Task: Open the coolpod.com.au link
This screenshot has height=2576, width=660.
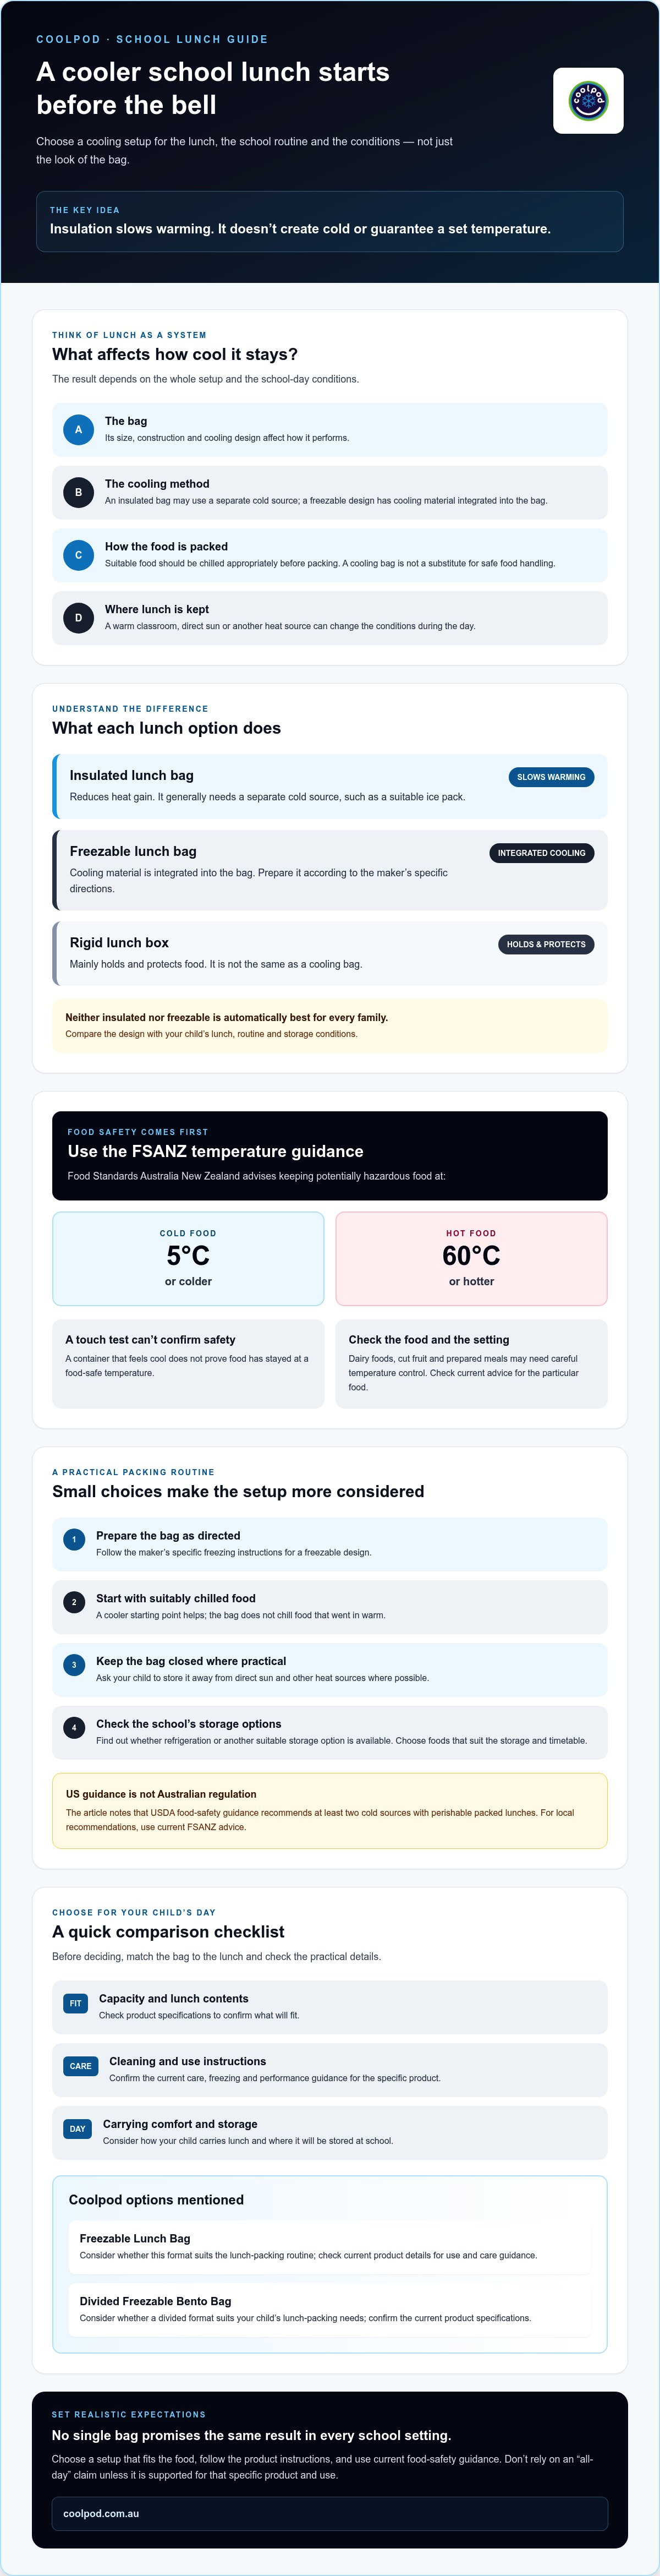Action: (329, 2513)
